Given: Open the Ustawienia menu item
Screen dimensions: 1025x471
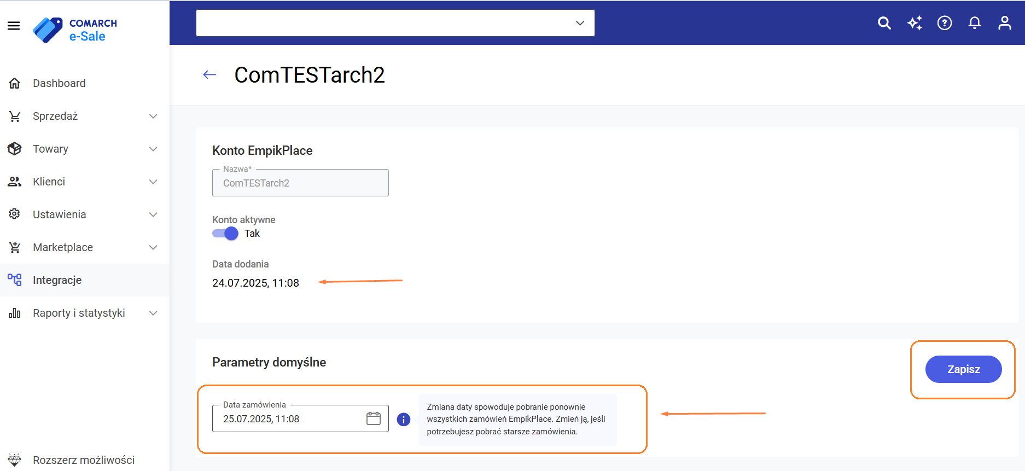Looking at the screenshot, I should [x=85, y=214].
